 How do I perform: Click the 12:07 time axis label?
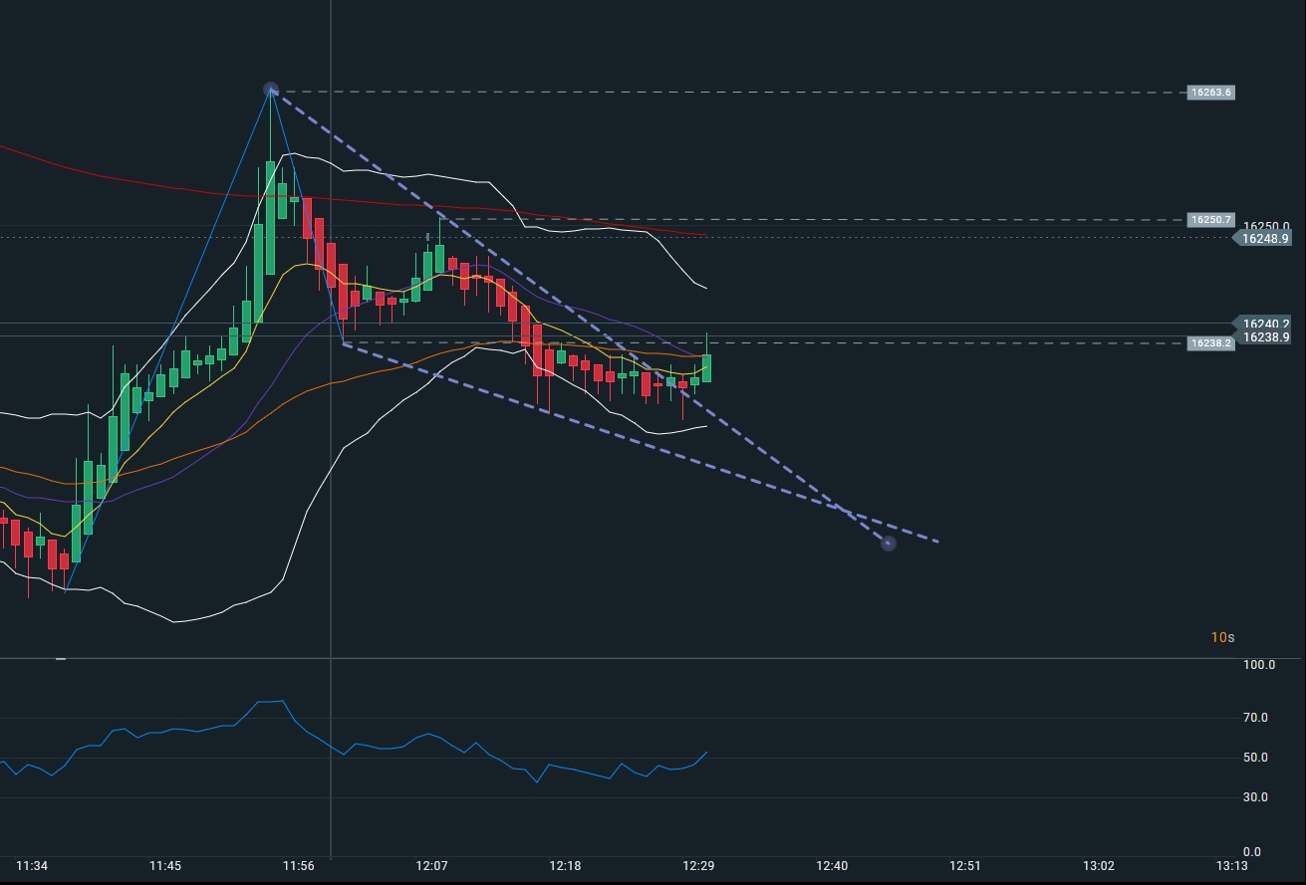pos(432,866)
